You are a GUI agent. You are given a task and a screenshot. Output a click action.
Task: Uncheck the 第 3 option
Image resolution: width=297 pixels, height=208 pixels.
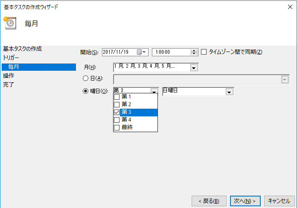click(x=135, y=112)
